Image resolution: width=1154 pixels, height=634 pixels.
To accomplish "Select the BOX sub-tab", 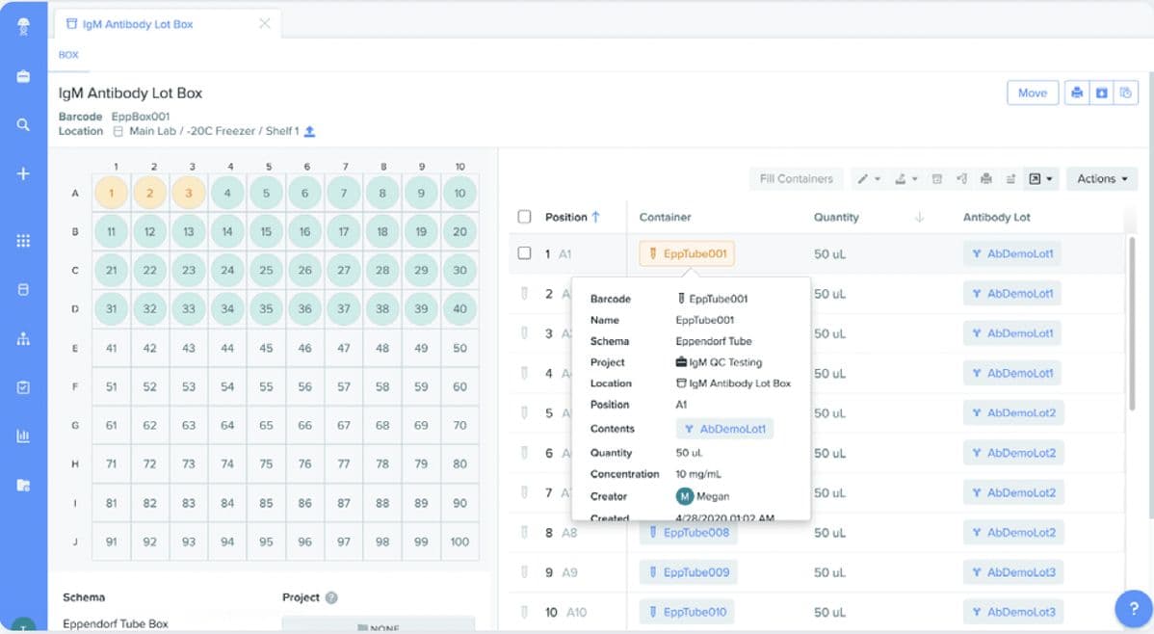I will (68, 55).
